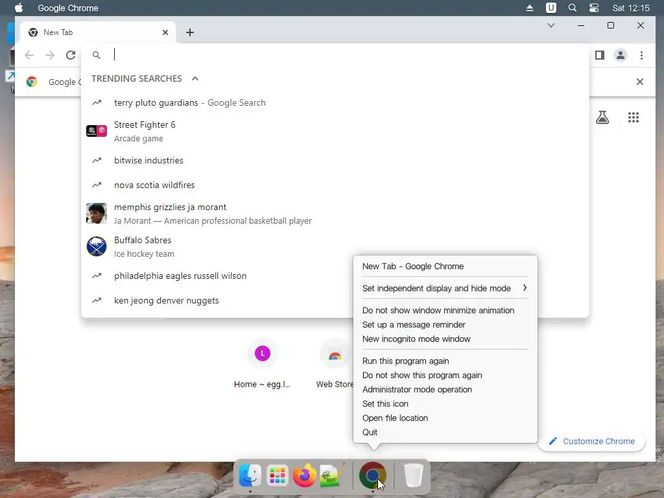Screen dimensions: 664x498
Task: Choose Open file location
Action: [445, 418]
